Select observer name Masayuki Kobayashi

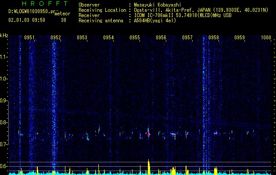pyautogui.click(x=158, y=5)
